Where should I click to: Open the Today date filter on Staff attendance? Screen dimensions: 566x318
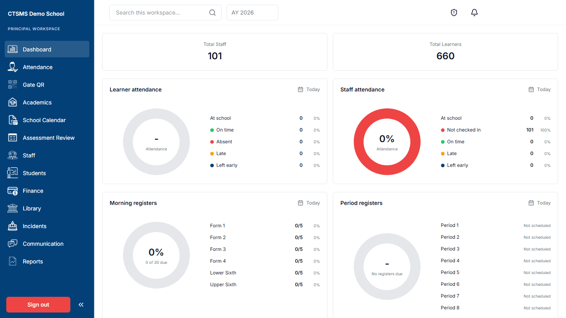(540, 90)
